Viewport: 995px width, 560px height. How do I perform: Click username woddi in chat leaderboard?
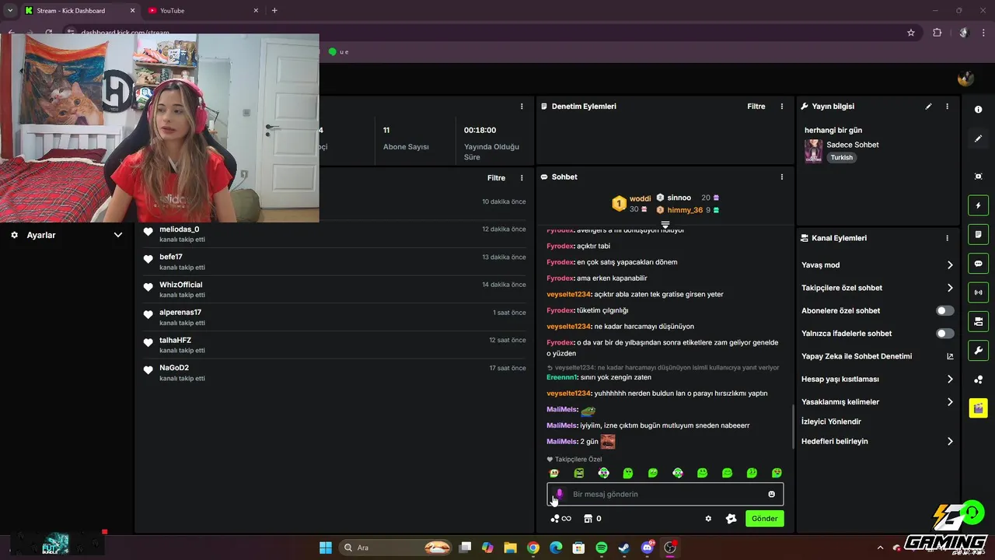[640, 198]
